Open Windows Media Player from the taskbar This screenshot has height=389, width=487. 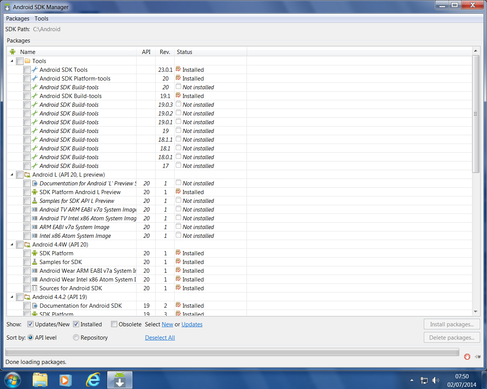[66, 380]
